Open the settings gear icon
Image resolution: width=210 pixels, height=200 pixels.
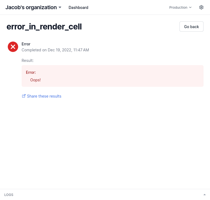pyautogui.click(x=201, y=7)
